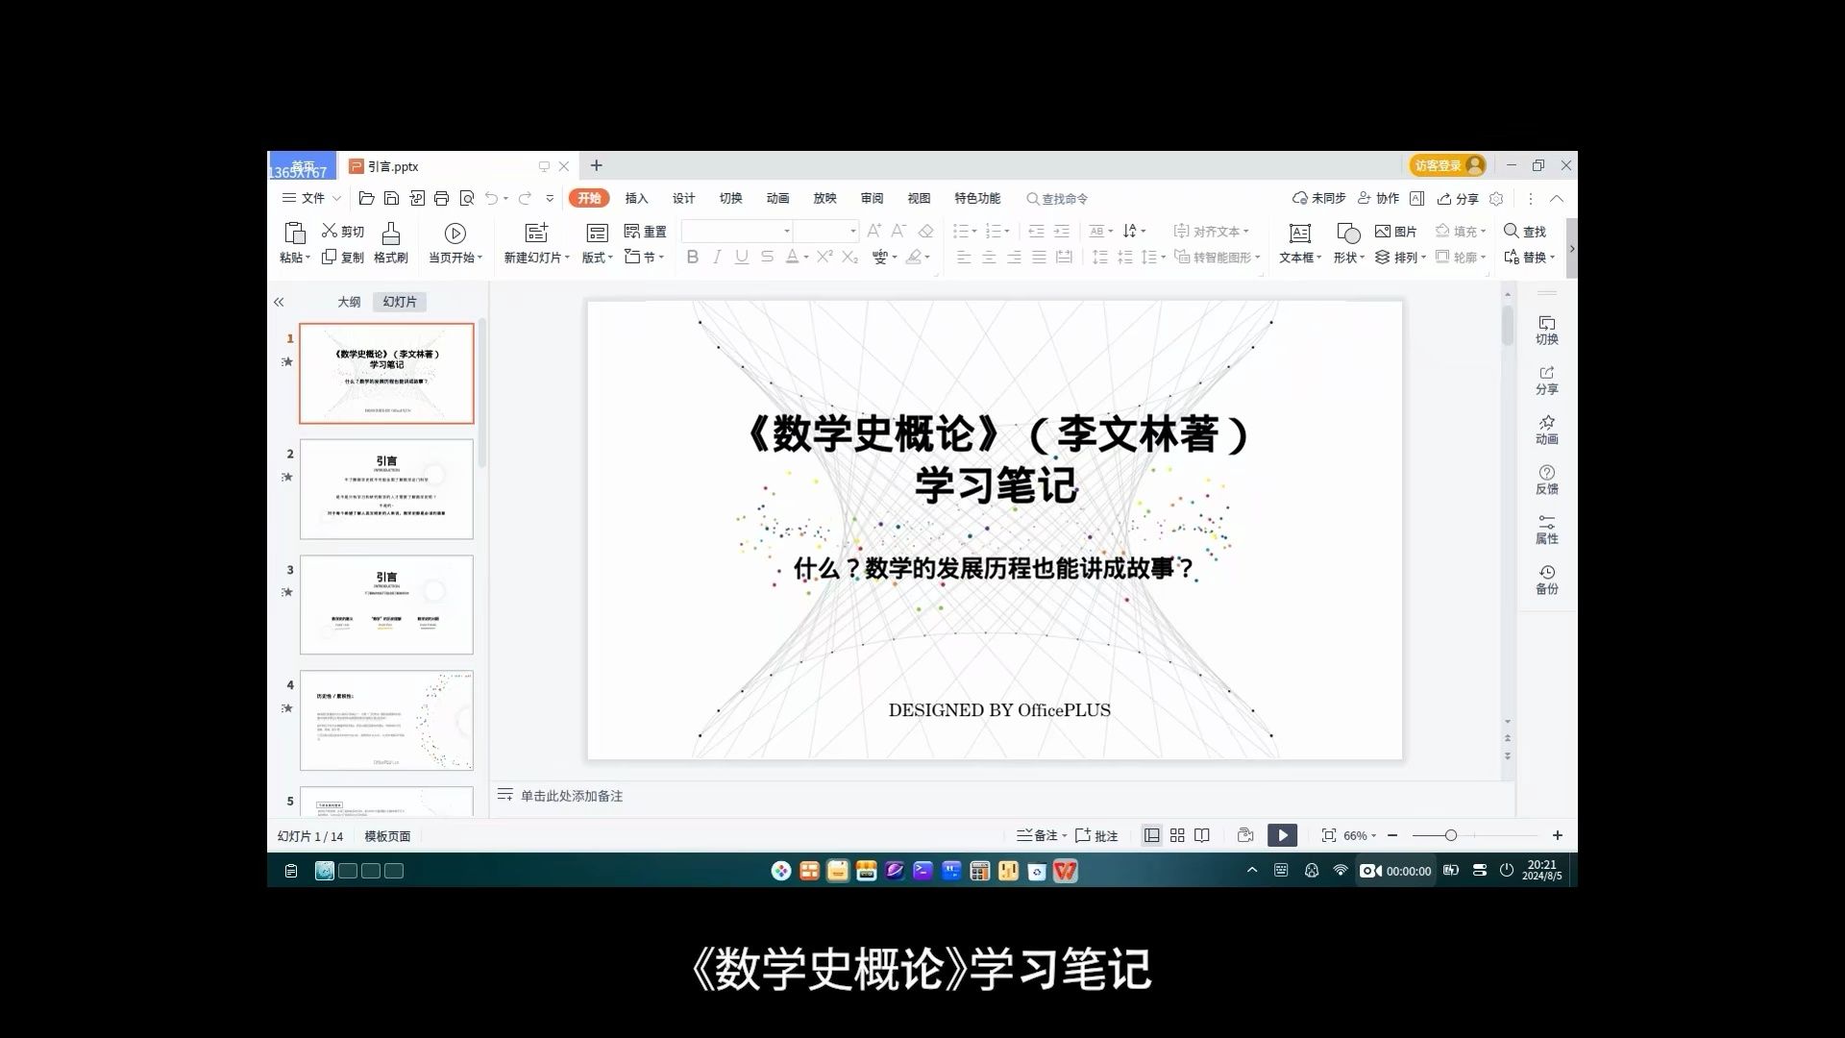Copy selection with 复制
Image resolution: width=1845 pixels, height=1038 pixels.
point(343,258)
